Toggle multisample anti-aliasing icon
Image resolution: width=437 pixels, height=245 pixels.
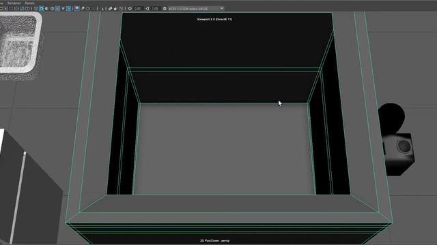pos(87,9)
